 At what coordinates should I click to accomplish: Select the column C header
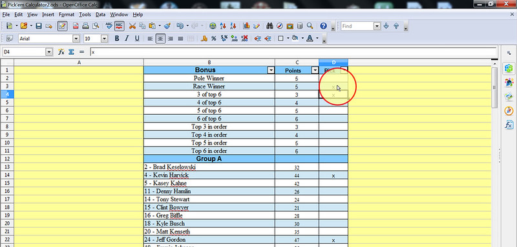click(297, 63)
